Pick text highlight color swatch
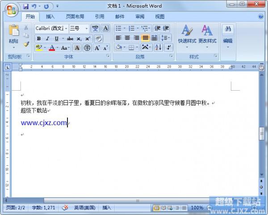The width and height of the screenshot is (268, 215). [x=39, y=48]
